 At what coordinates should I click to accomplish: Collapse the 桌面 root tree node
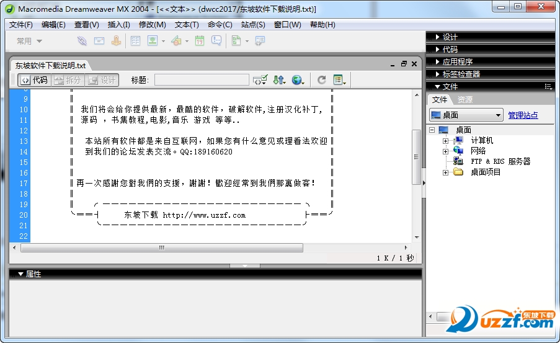[432, 130]
